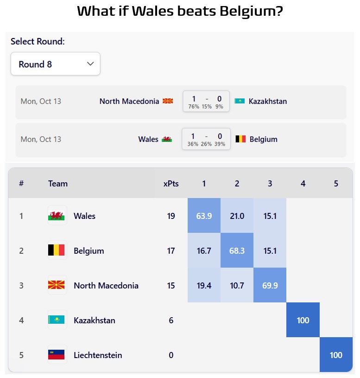360x378 pixels.
Task: Click North Macedonia vs Kazakhstan score box
Action: coord(206,101)
